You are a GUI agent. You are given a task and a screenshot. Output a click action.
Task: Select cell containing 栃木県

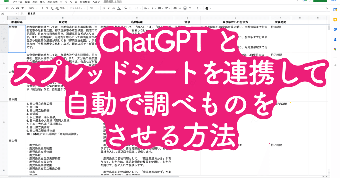[x=17, y=39]
